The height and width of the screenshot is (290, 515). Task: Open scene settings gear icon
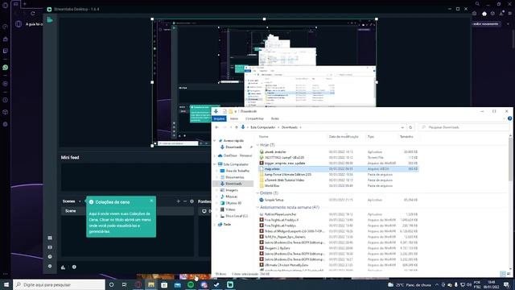pos(192,201)
